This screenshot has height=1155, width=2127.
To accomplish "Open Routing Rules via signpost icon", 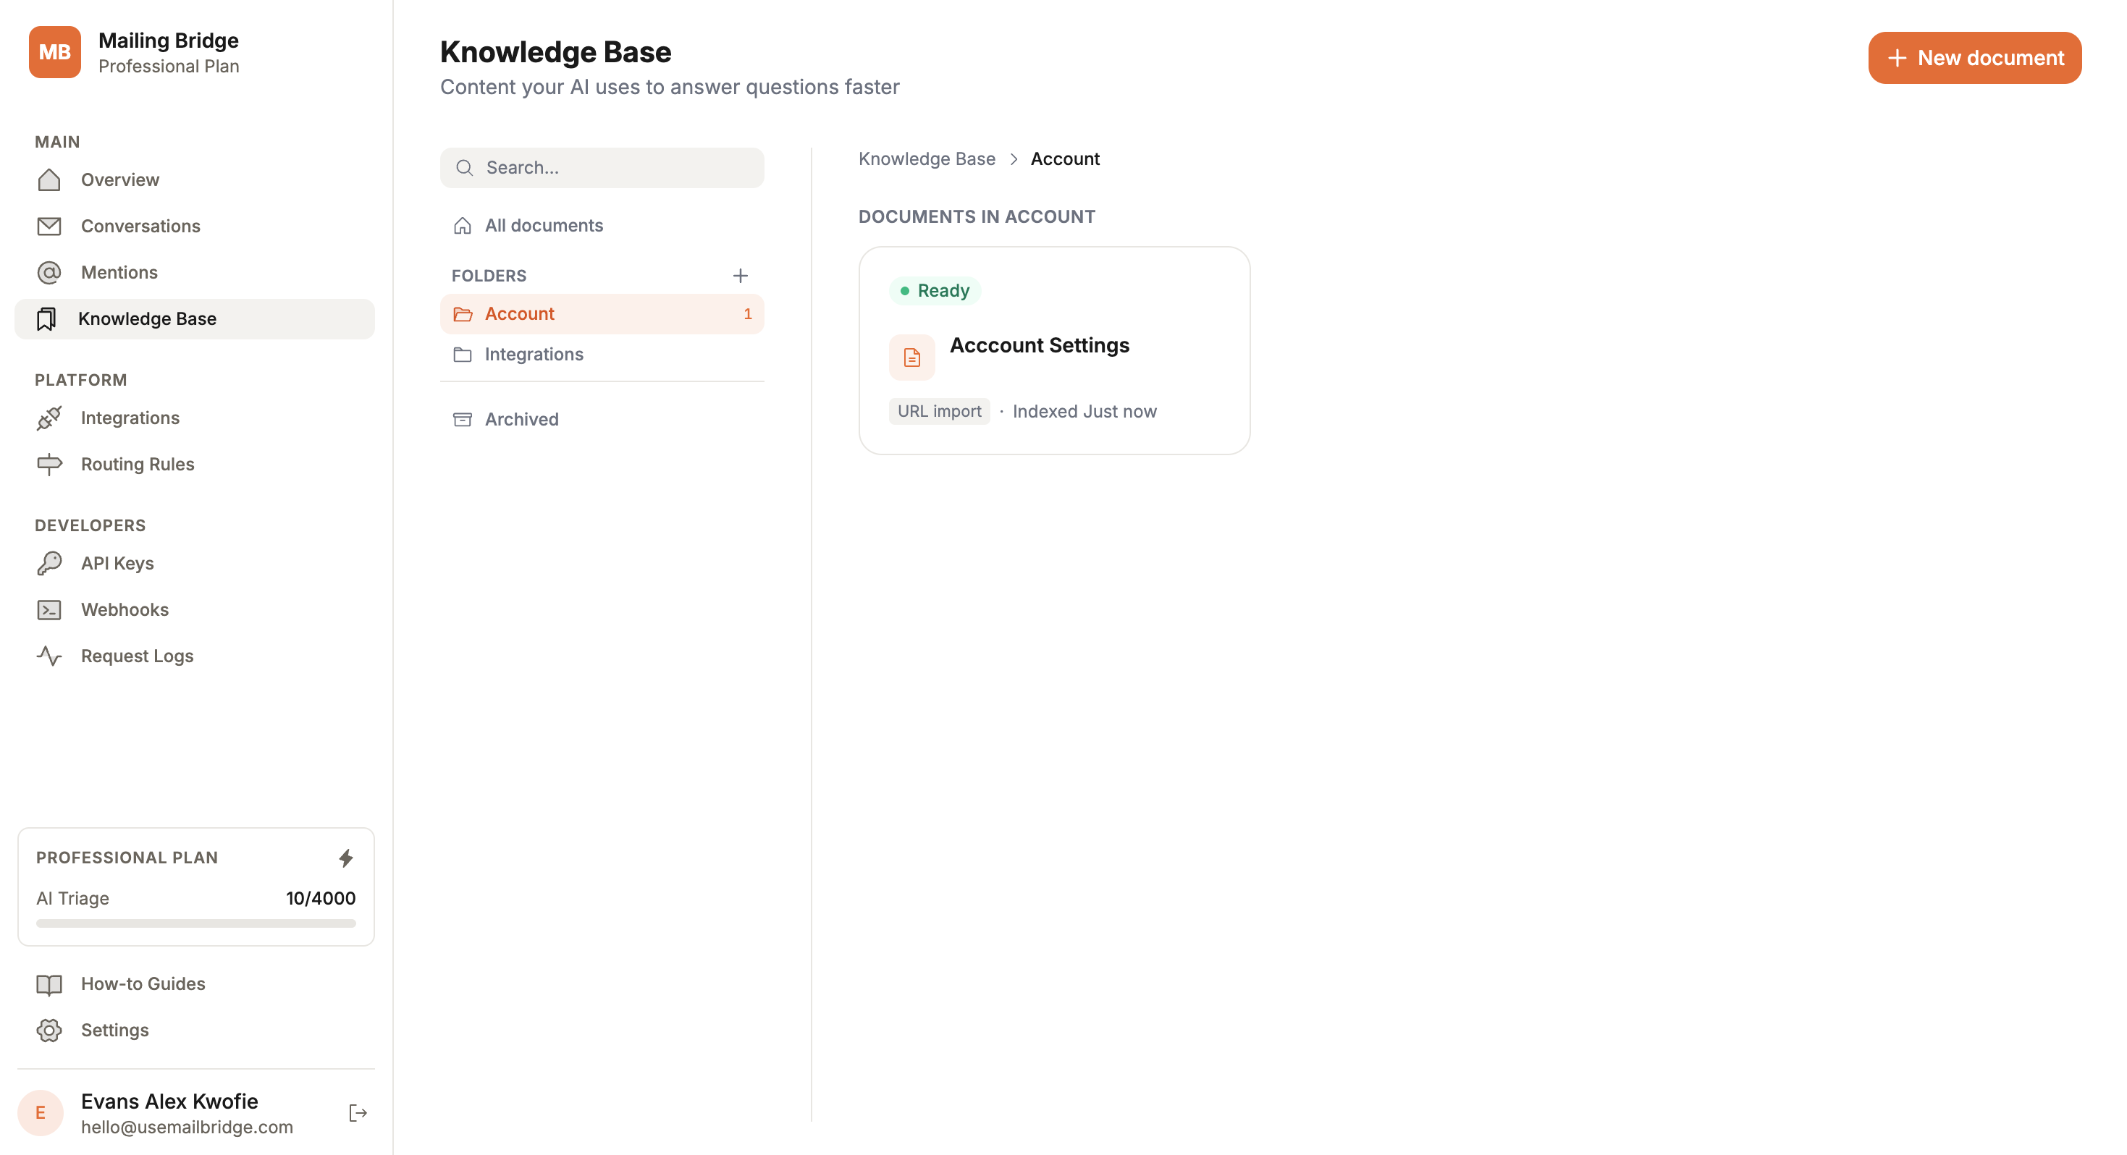I will (x=49, y=464).
